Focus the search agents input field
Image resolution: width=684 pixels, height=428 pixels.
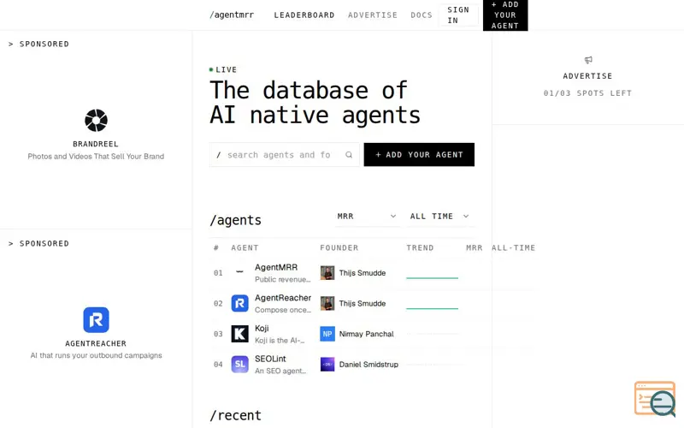[285, 155]
